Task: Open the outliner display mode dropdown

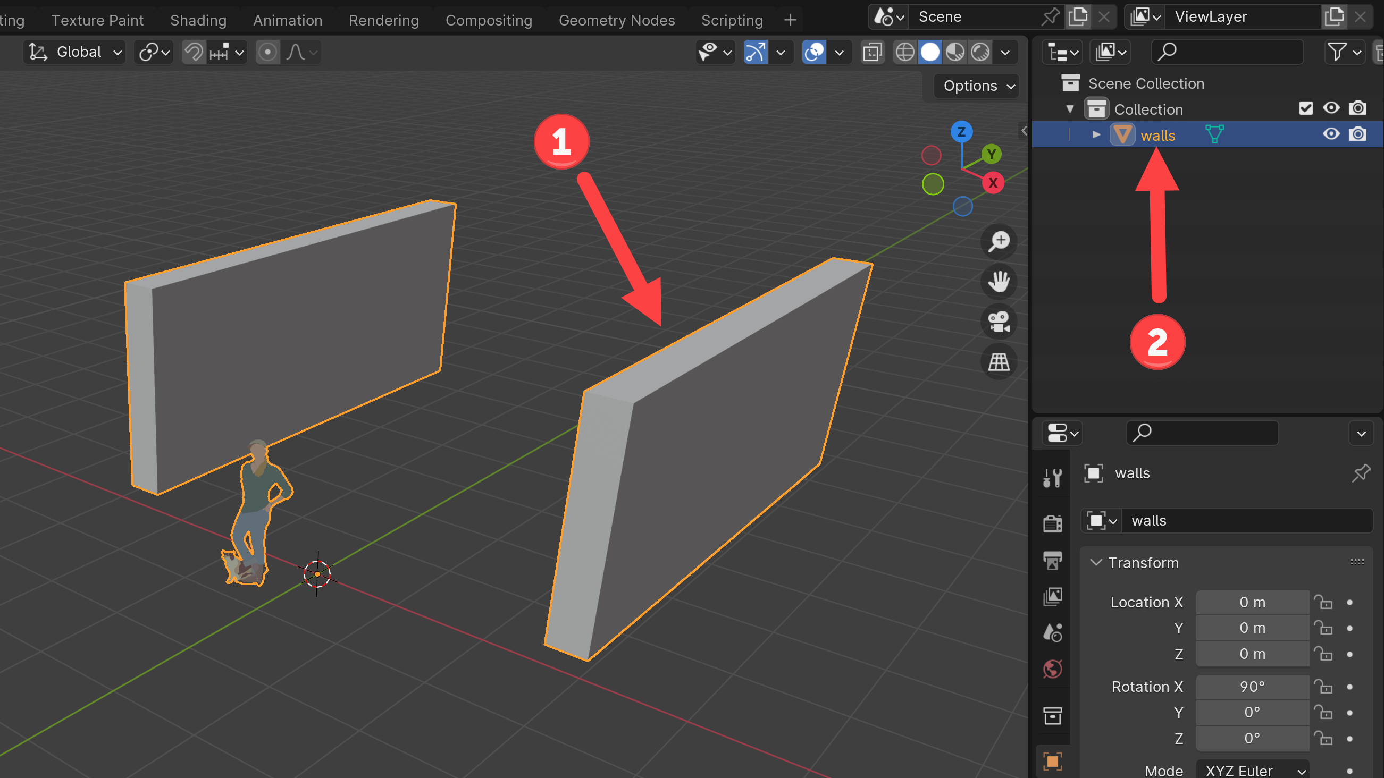Action: [1110, 52]
